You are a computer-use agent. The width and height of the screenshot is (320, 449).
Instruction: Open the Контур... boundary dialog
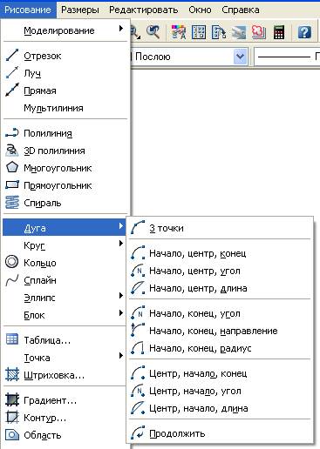coord(65,418)
